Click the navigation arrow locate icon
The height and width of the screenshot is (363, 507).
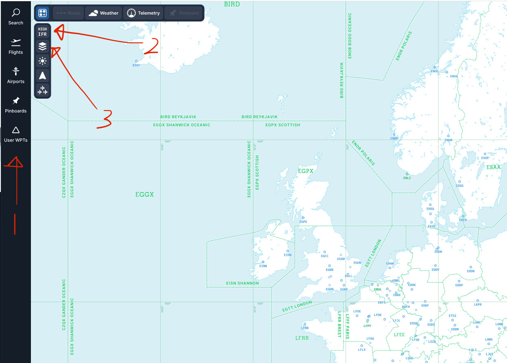(x=43, y=76)
